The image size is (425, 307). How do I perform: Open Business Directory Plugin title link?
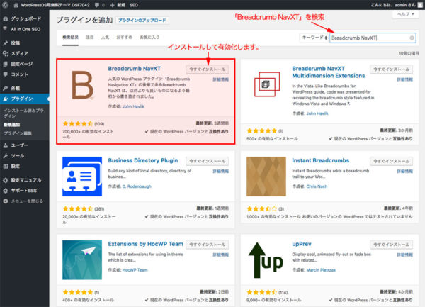[x=143, y=160]
